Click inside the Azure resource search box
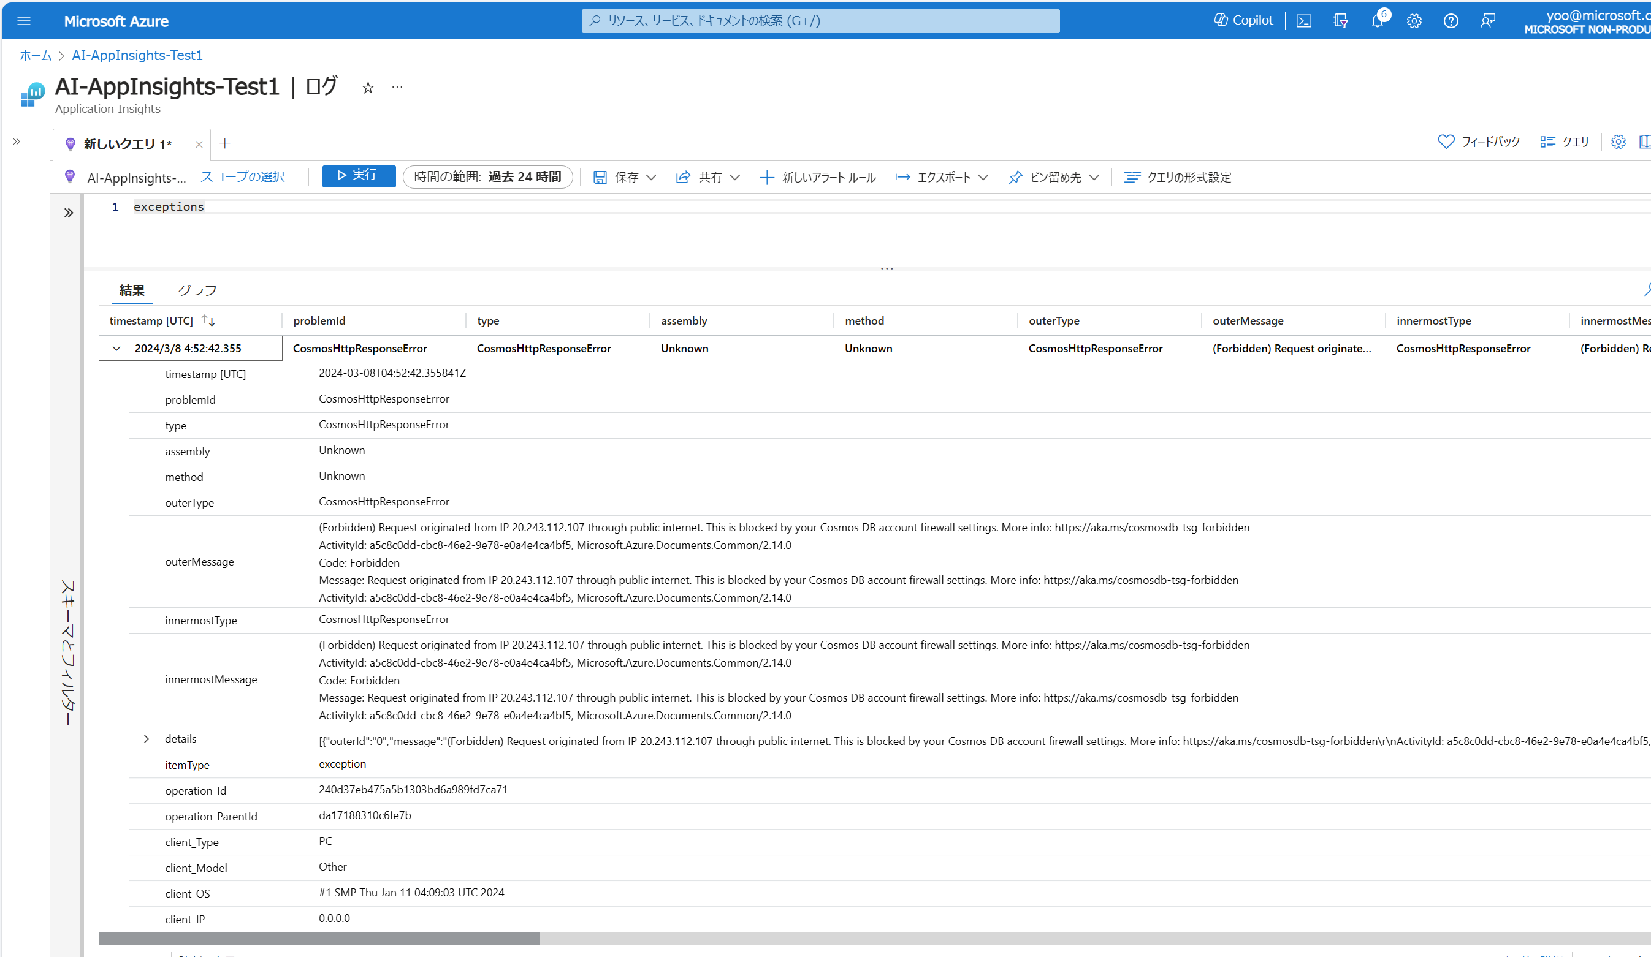The image size is (1651, 957). click(x=820, y=20)
